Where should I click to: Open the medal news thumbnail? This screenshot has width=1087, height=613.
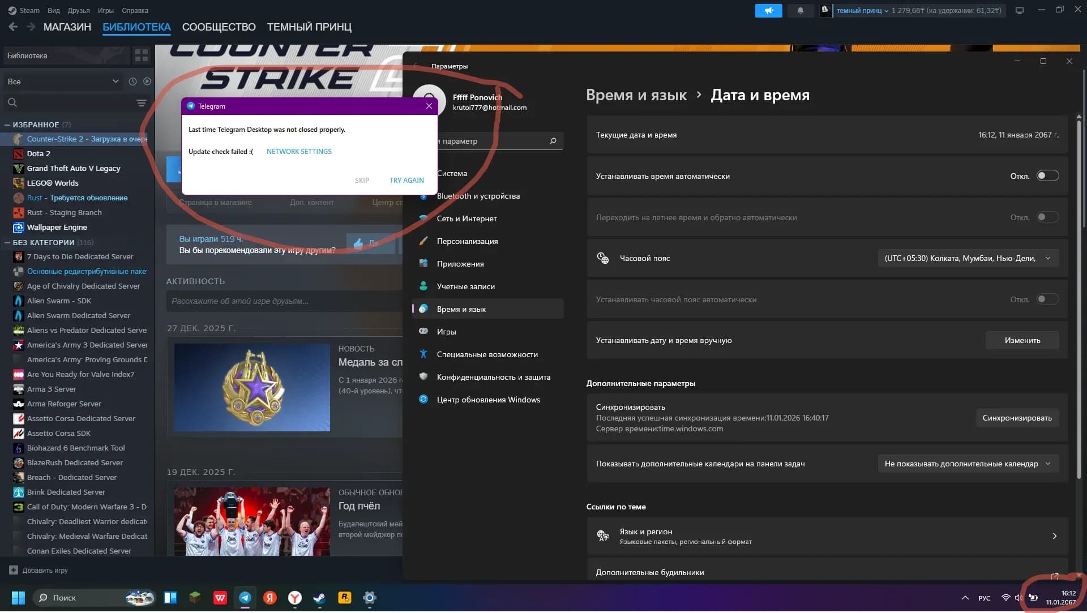(252, 388)
